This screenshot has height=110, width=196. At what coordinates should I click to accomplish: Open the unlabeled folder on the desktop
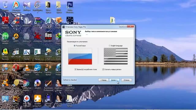112,20
